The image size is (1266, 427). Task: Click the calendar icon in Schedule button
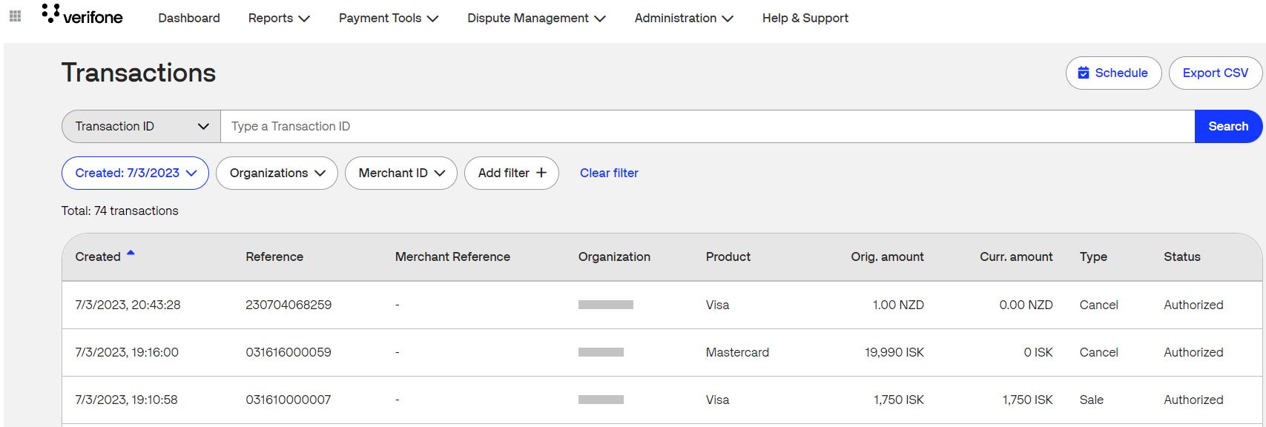tap(1084, 73)
